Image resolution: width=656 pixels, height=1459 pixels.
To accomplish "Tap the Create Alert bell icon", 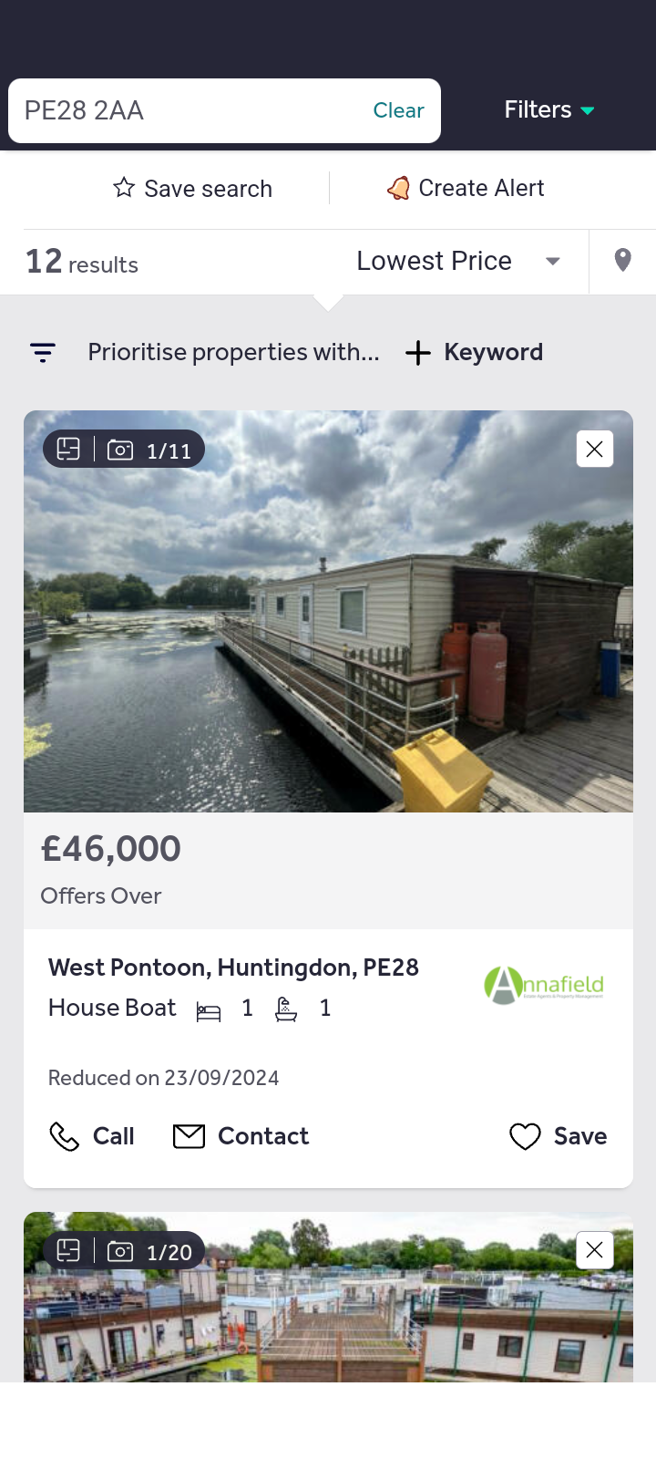I will [x=398, y=188].
